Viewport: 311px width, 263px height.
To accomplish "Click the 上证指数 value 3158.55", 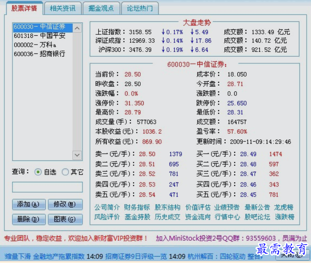I will click(x=140, y=32).
